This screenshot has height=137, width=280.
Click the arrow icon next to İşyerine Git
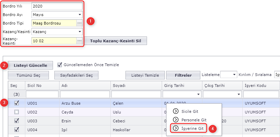click(176, 128)
